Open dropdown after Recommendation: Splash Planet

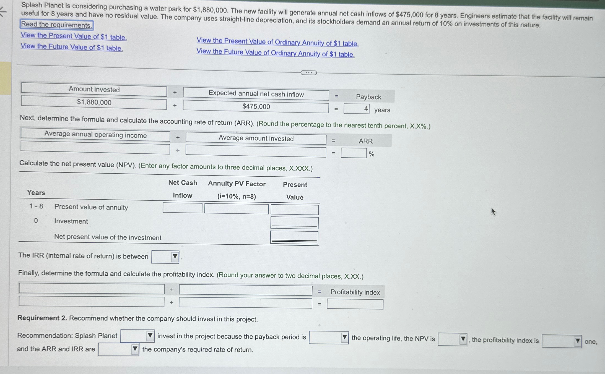[x=137, y=336]
